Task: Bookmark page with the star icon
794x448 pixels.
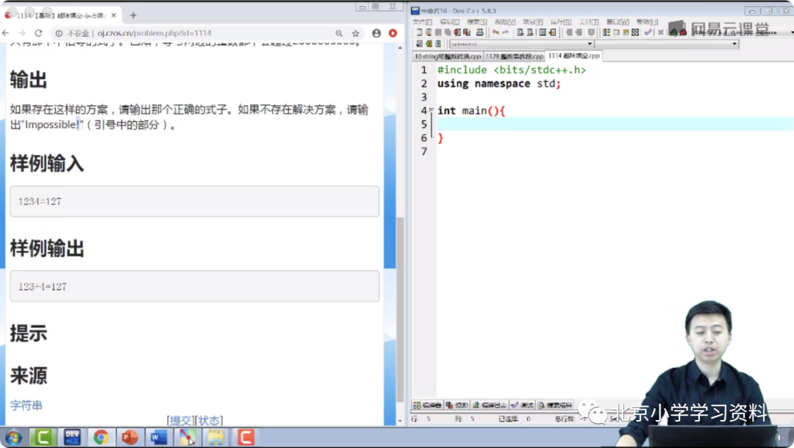Action: click(x=356, y=33)
